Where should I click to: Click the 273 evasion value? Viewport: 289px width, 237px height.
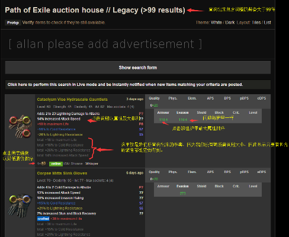click(182, 193)
